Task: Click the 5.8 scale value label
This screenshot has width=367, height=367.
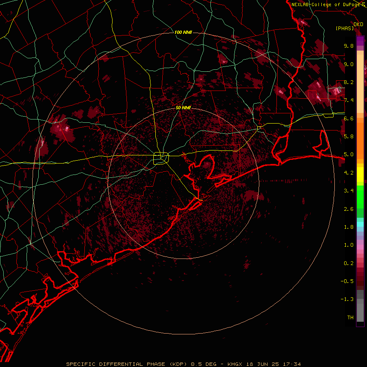Action: [x=349, y=137]
